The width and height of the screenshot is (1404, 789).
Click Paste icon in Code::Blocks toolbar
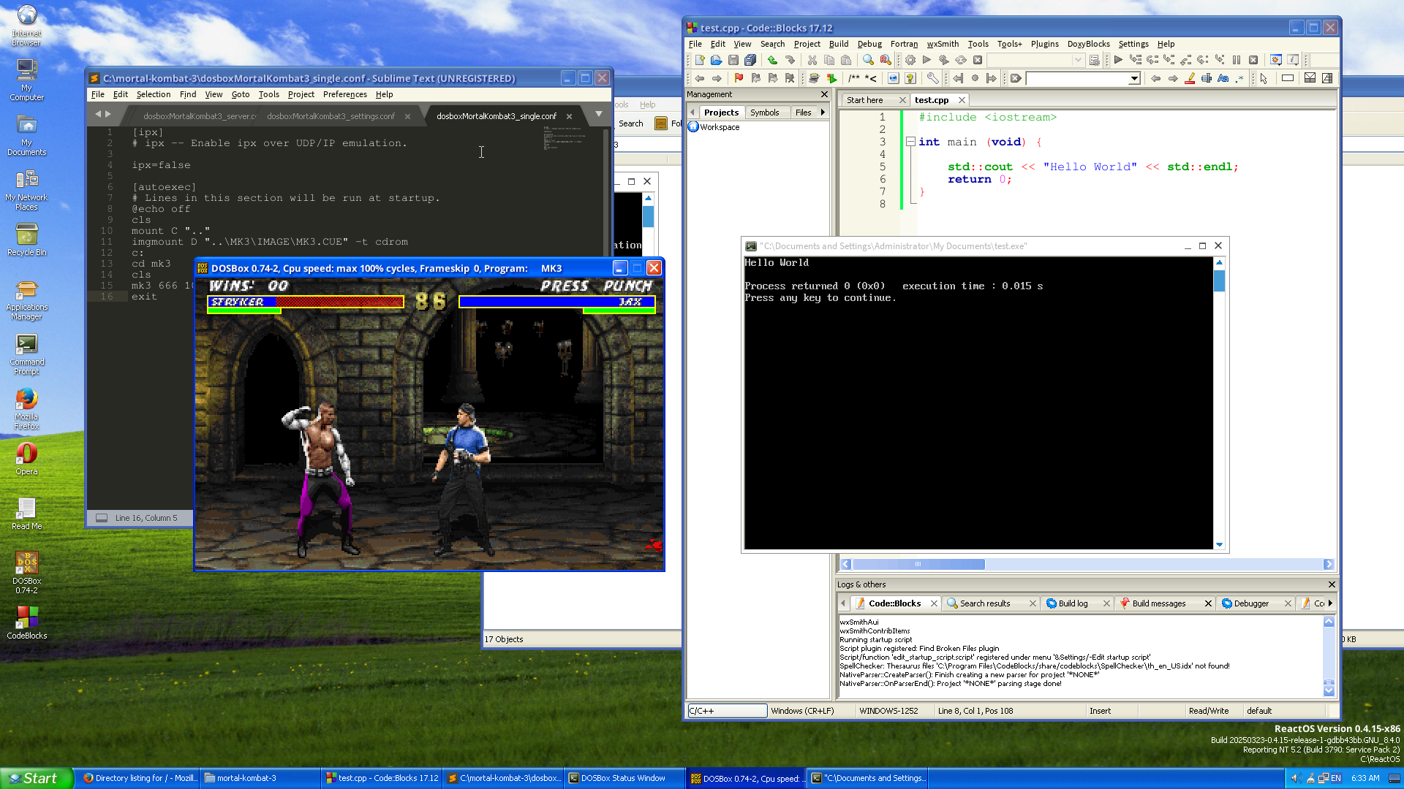[x=846, y=61]
